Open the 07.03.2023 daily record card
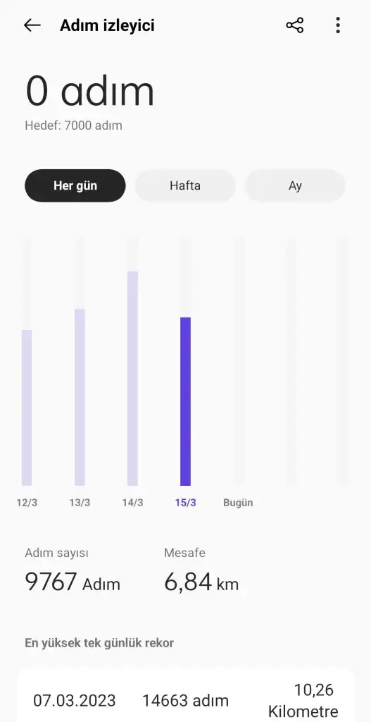This screenshot has width=371, height=722. 185,695
